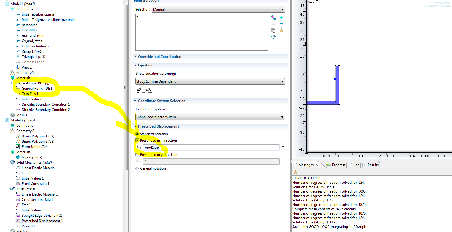This screenshot has height=232, width=452.
Task: Select Fixed Constraint 1 under Solid Mechanics
Action: point(35,184)
